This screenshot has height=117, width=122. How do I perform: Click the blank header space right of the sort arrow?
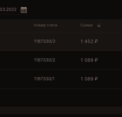112,25
